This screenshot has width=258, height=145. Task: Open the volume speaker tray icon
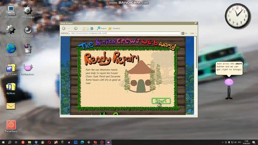coord(235,142)
